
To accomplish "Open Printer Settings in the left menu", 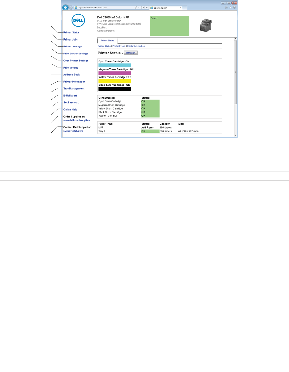I will 73,46.
